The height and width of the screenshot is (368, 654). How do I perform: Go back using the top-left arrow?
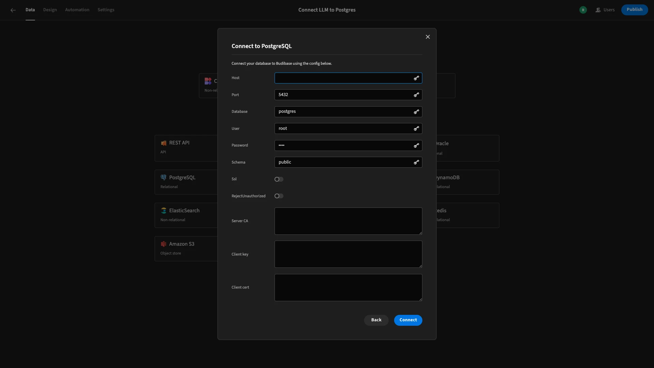click(x=13, y=10)
